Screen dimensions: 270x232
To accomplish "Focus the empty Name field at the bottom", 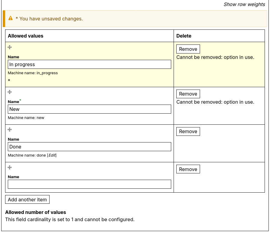I will 89,184.
